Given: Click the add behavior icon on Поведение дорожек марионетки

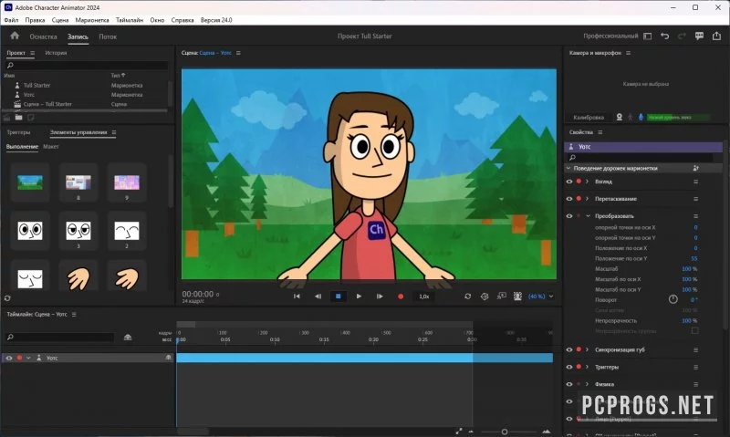Looking at the screenshot, I should coord(696,168).
